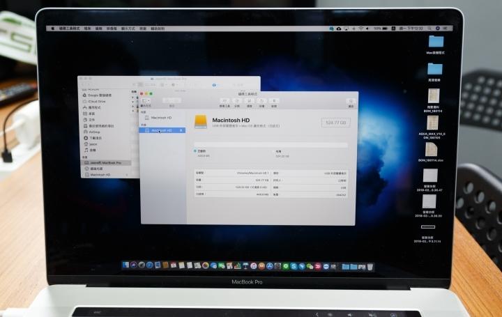
Task: Click the Wi-Fi status icon in the menu bar
Action: pos(361,29)
